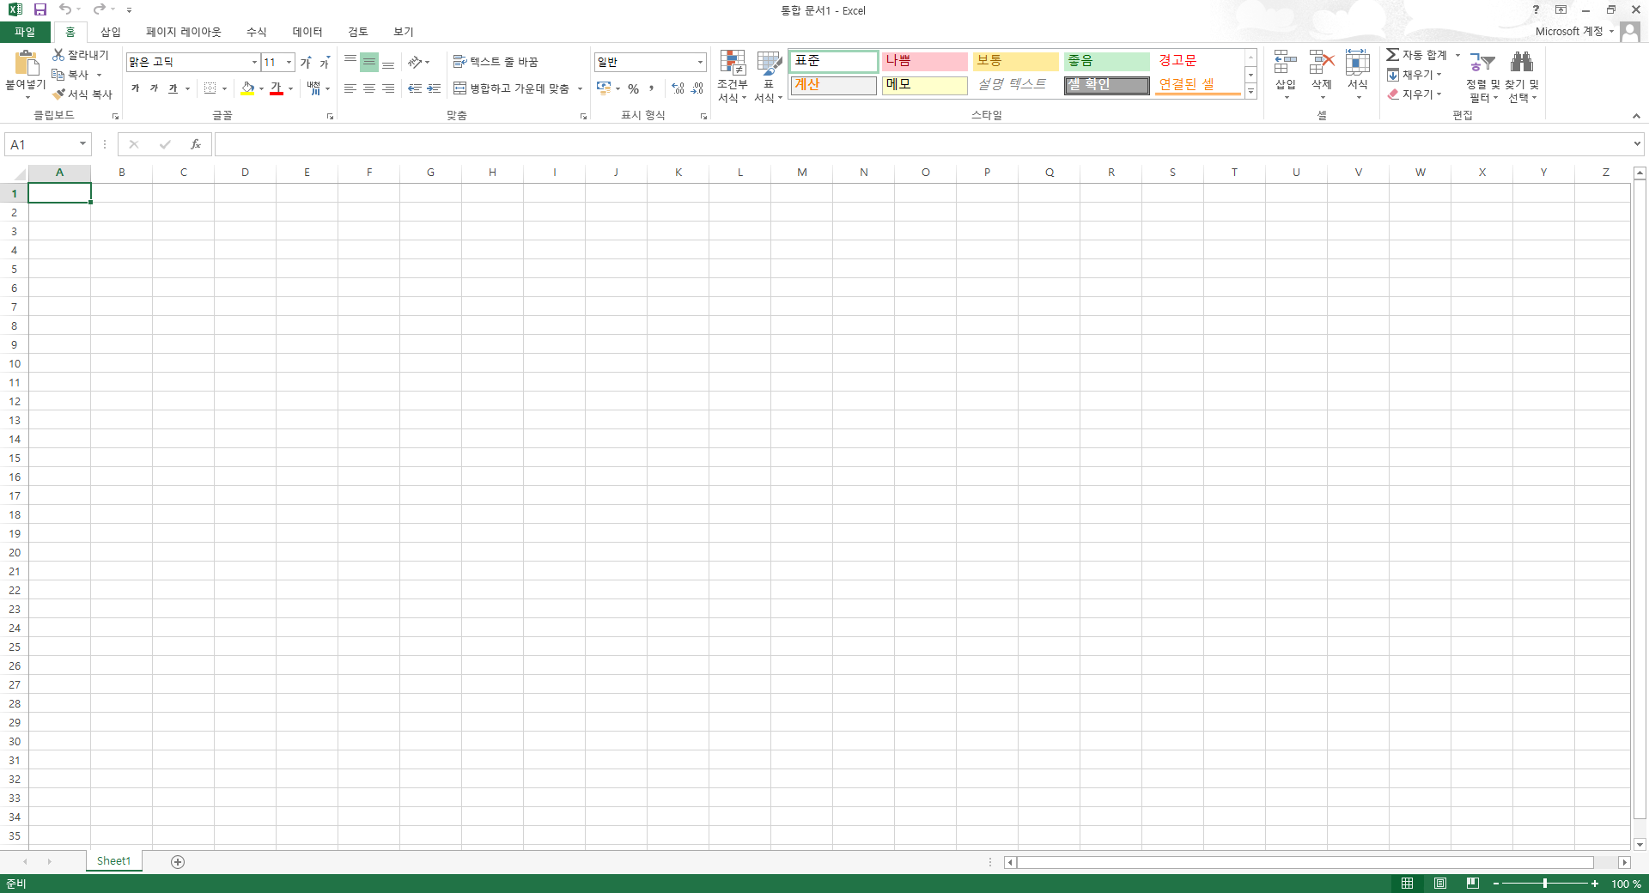Open the font name dropdown (맑은 고딕)
The image size is (1649, 893).
[254, 62]
